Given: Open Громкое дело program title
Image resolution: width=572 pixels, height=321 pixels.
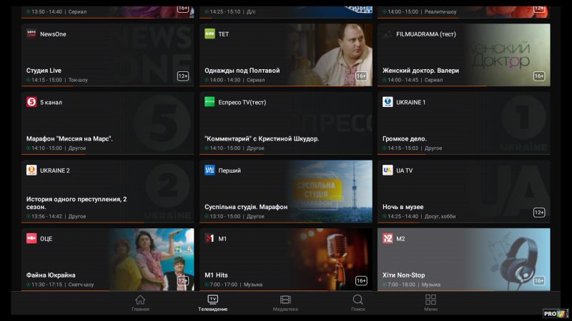Looking at the screenshot, I should pyautogui.click(x=405, y=138).
